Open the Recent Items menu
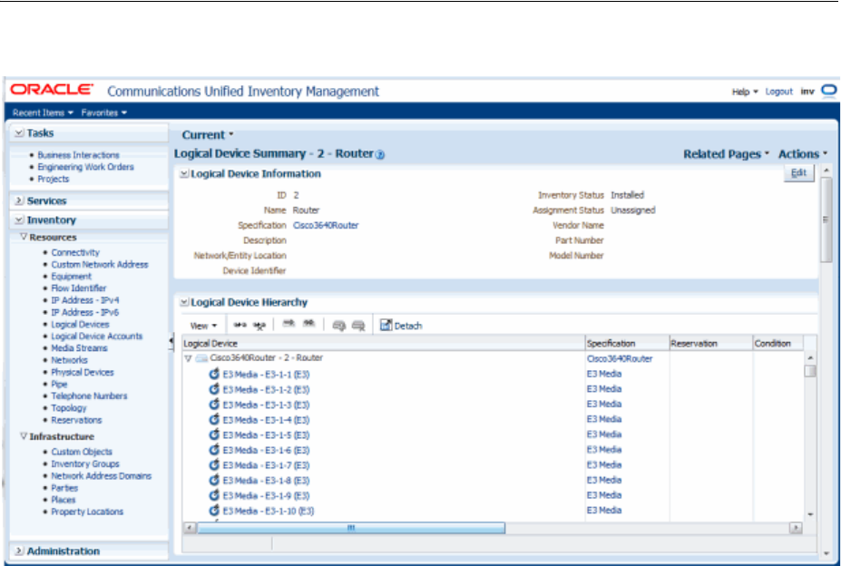Viewport: 841px width, 566px height. pyautogui.click(x=43, y=112)
